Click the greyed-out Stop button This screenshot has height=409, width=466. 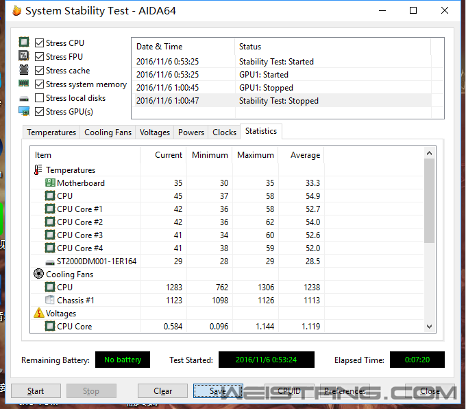click(91, 391)
